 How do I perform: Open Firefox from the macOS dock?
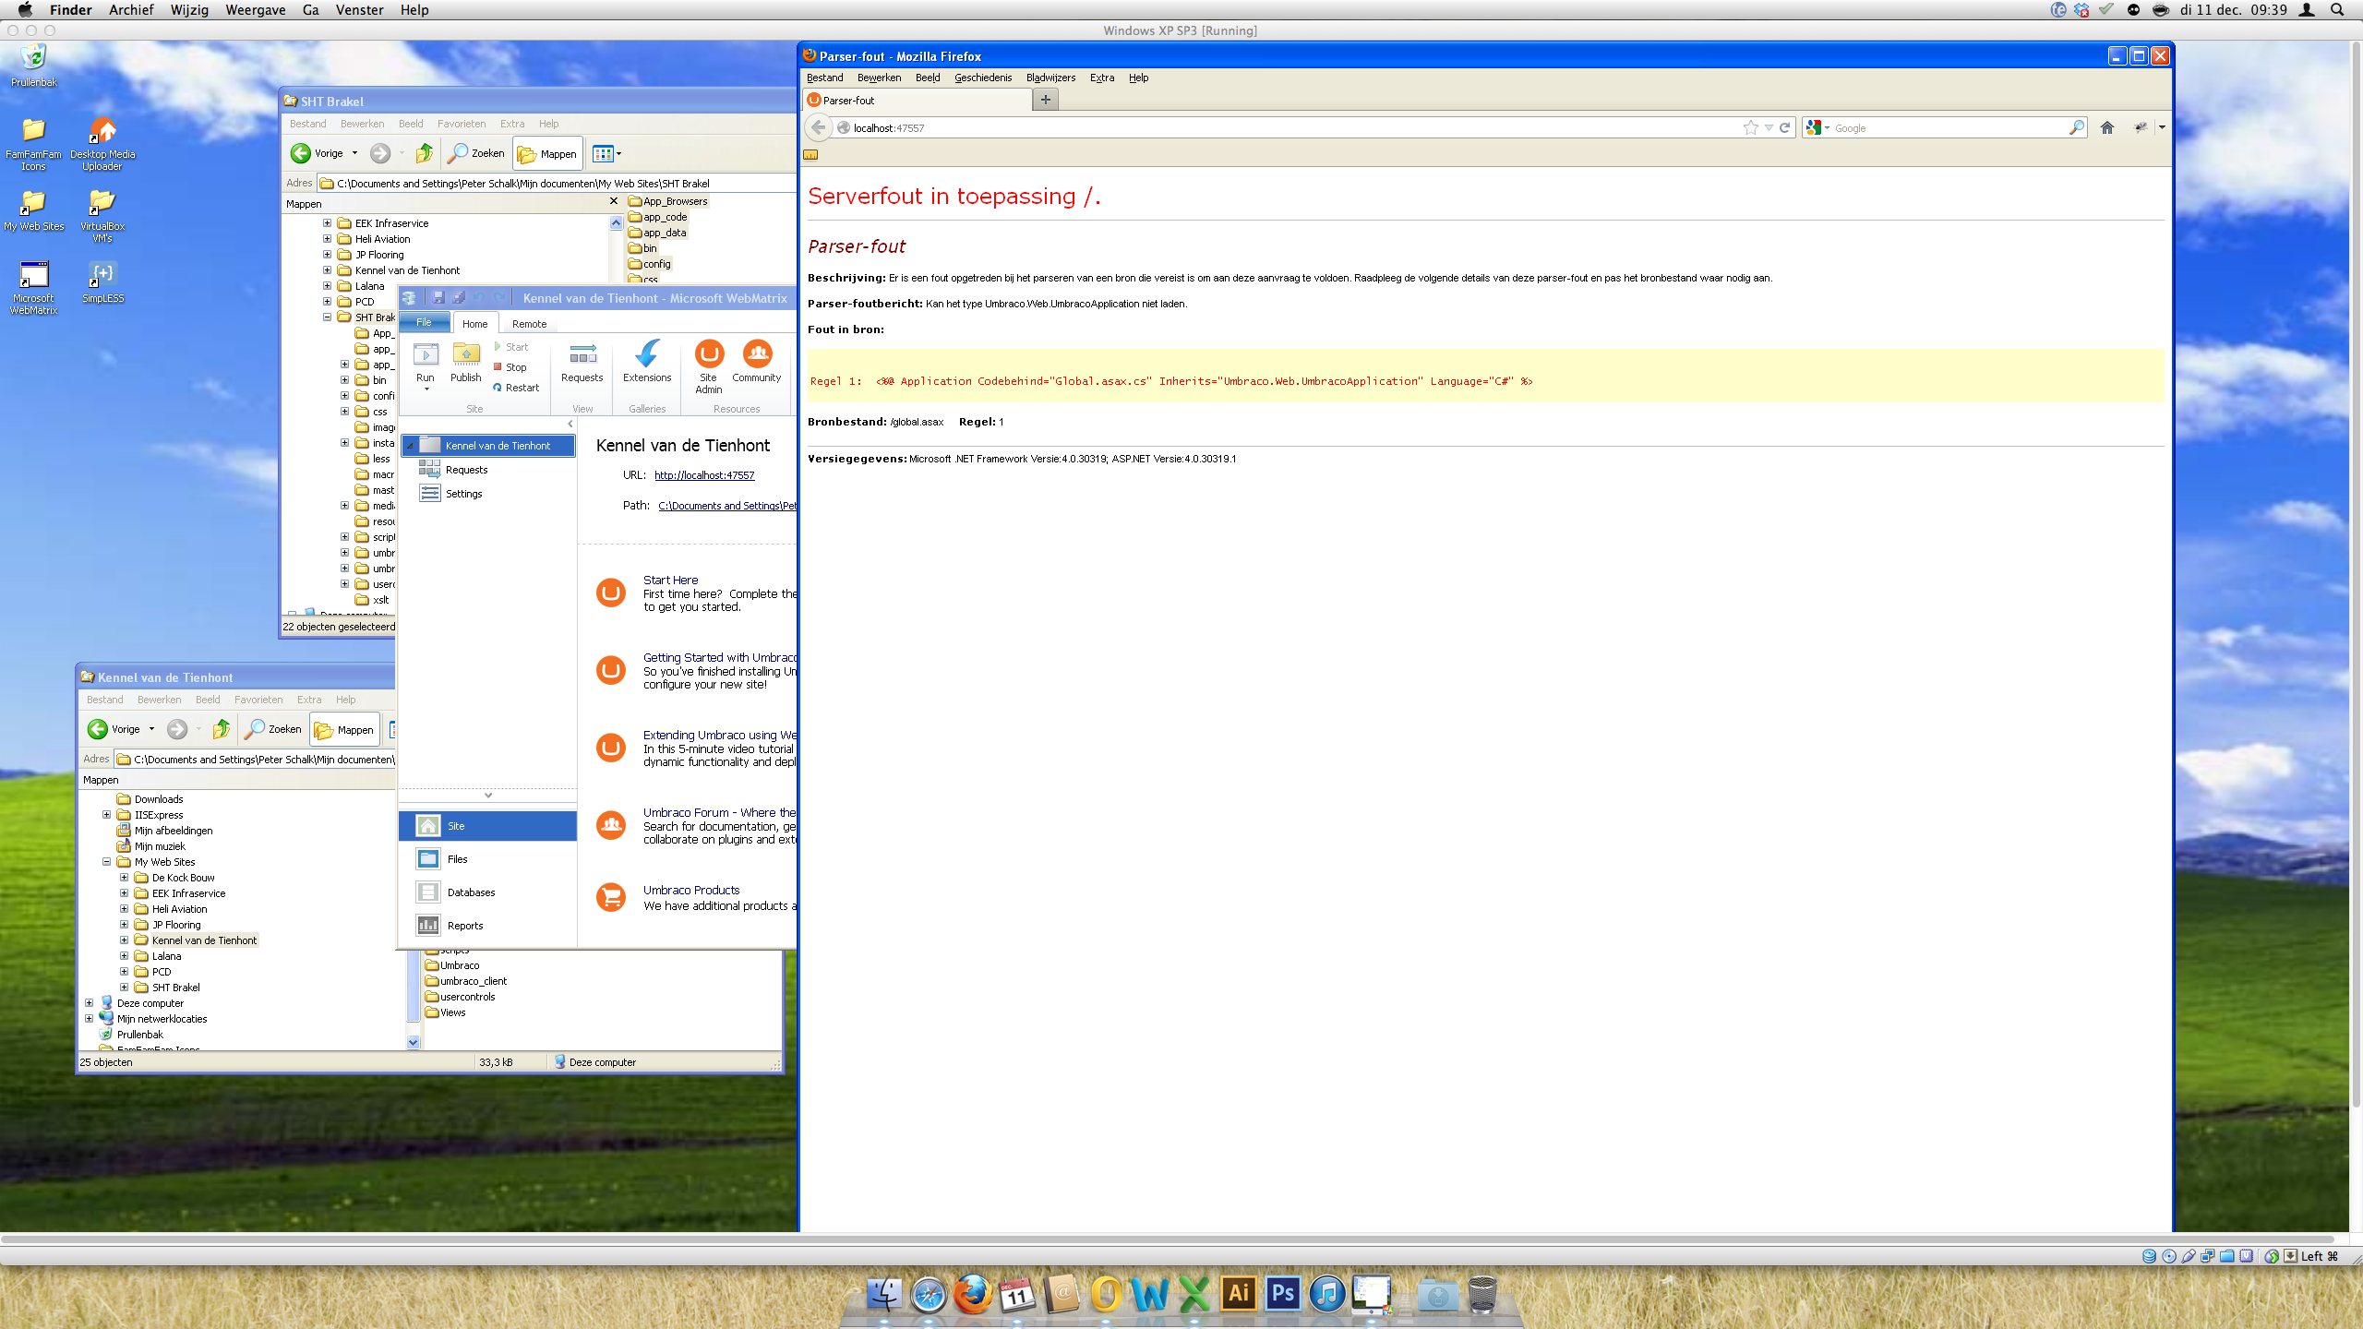pyautogui.click(x=973, y=1294)
